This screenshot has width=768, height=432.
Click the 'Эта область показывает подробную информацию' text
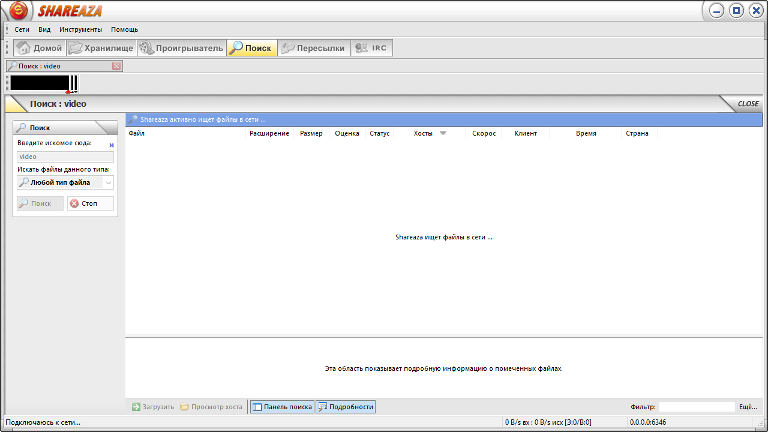pos(444,368)
